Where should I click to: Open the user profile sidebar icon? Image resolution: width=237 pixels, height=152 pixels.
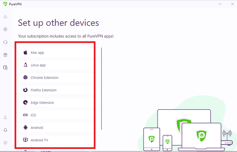coord(5,117)
